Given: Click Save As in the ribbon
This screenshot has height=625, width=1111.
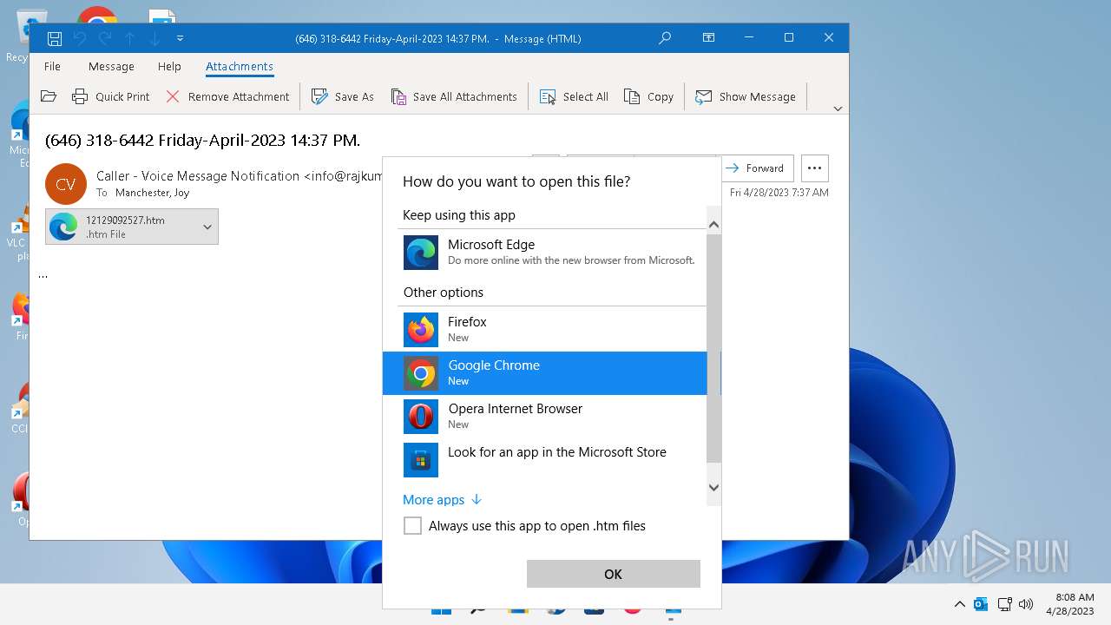Looking at the screenshot, I should pos(343,96).
